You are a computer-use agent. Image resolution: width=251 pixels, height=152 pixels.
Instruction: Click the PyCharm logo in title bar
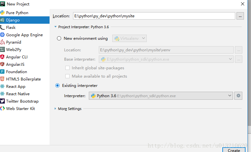coord(2,4)
